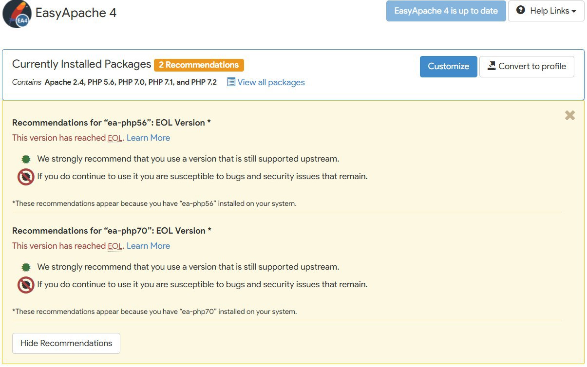Click the Customize button
Image resolution: width=587 pixels, height=367 pixels.
pyautogui.click(x=448, y=67)
